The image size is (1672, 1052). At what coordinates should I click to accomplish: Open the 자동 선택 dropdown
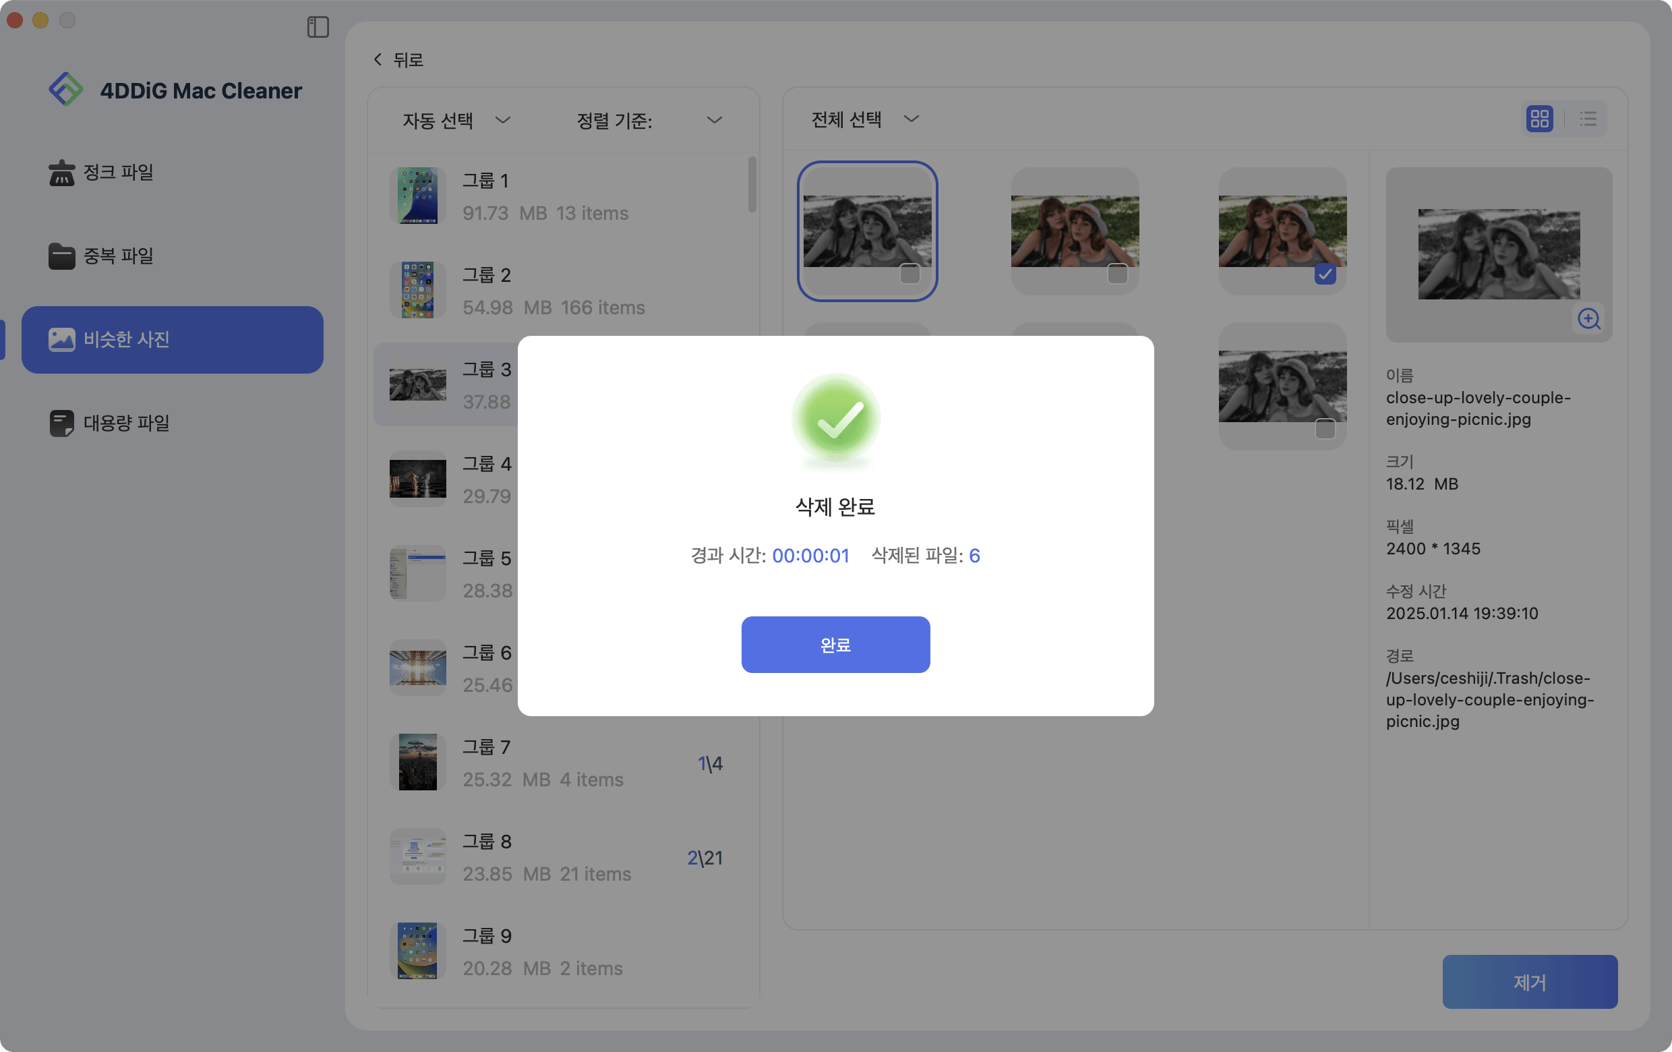click(x=455, y=120)
